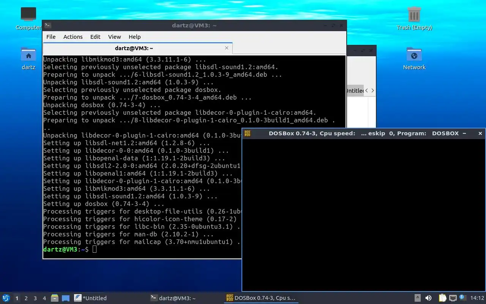
Task: Open the volume control tray icon
Action: coord(428,298)
